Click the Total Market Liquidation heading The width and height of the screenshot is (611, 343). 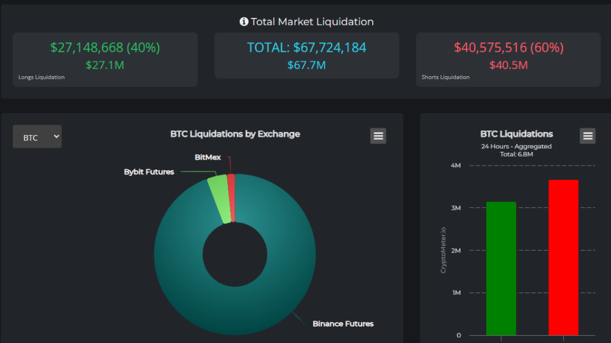click(312, 21)
